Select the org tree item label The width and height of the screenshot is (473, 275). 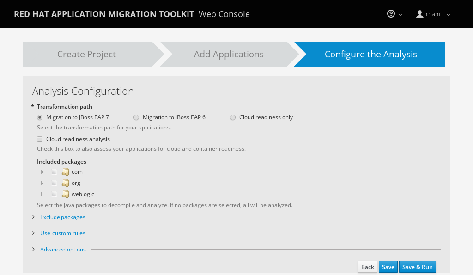coord(76,183)
